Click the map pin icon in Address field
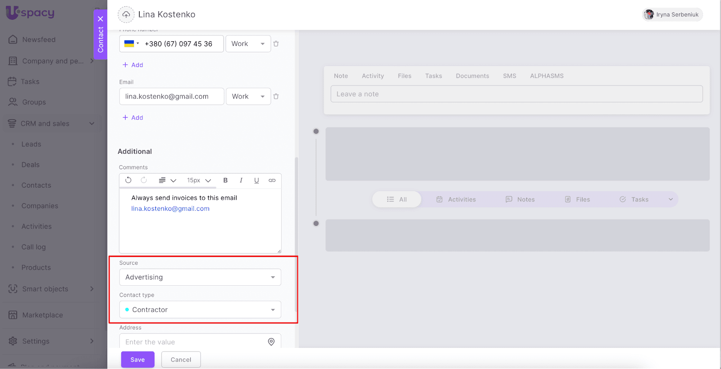The image size is (721, 369). (x=271, y=342)
